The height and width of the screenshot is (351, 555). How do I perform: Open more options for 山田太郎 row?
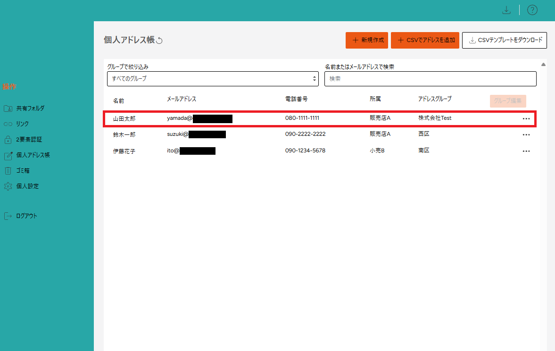click(x=526, y=119)
